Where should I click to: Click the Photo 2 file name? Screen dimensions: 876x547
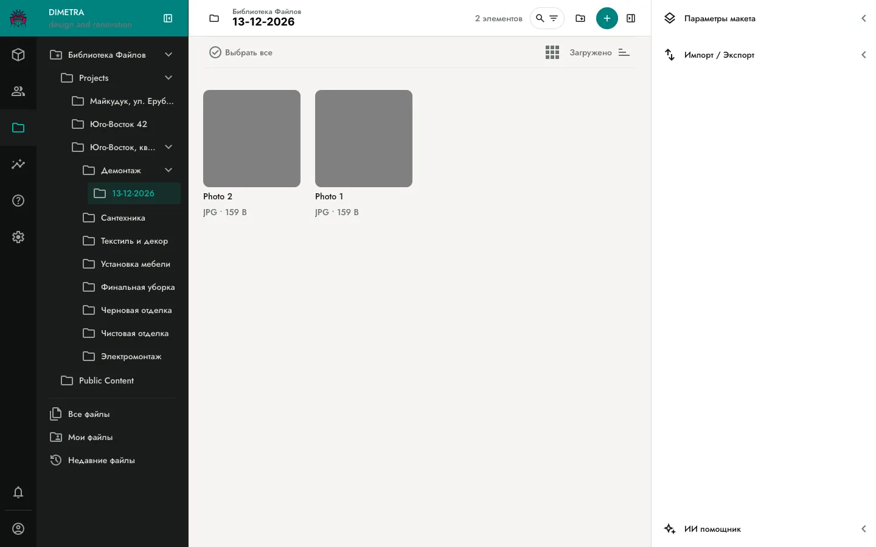218,196
